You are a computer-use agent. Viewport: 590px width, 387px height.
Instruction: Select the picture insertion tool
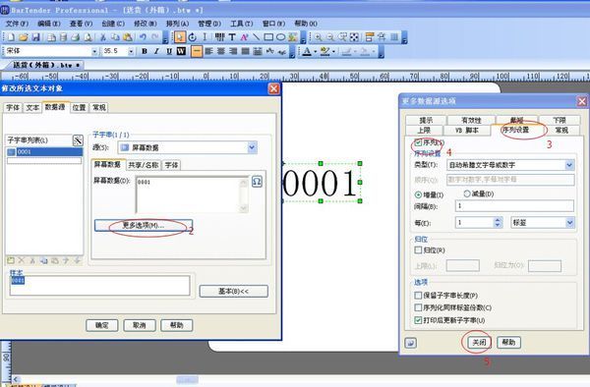click(293, 37)
